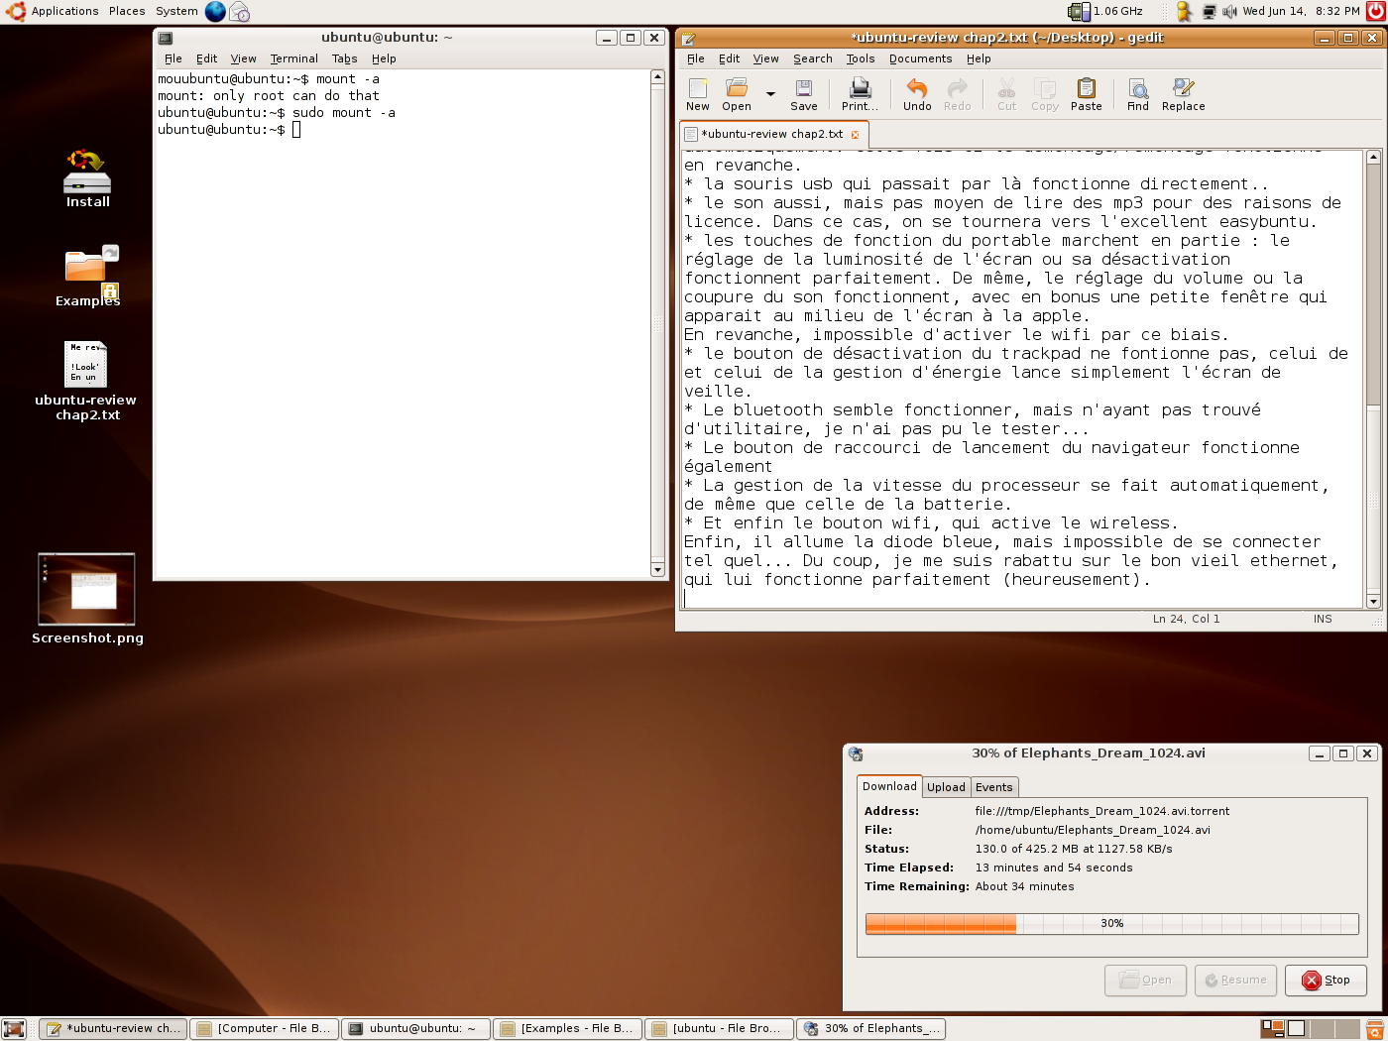Select the Screenshot.png desktop thumbnail

[x=86, y=599]
